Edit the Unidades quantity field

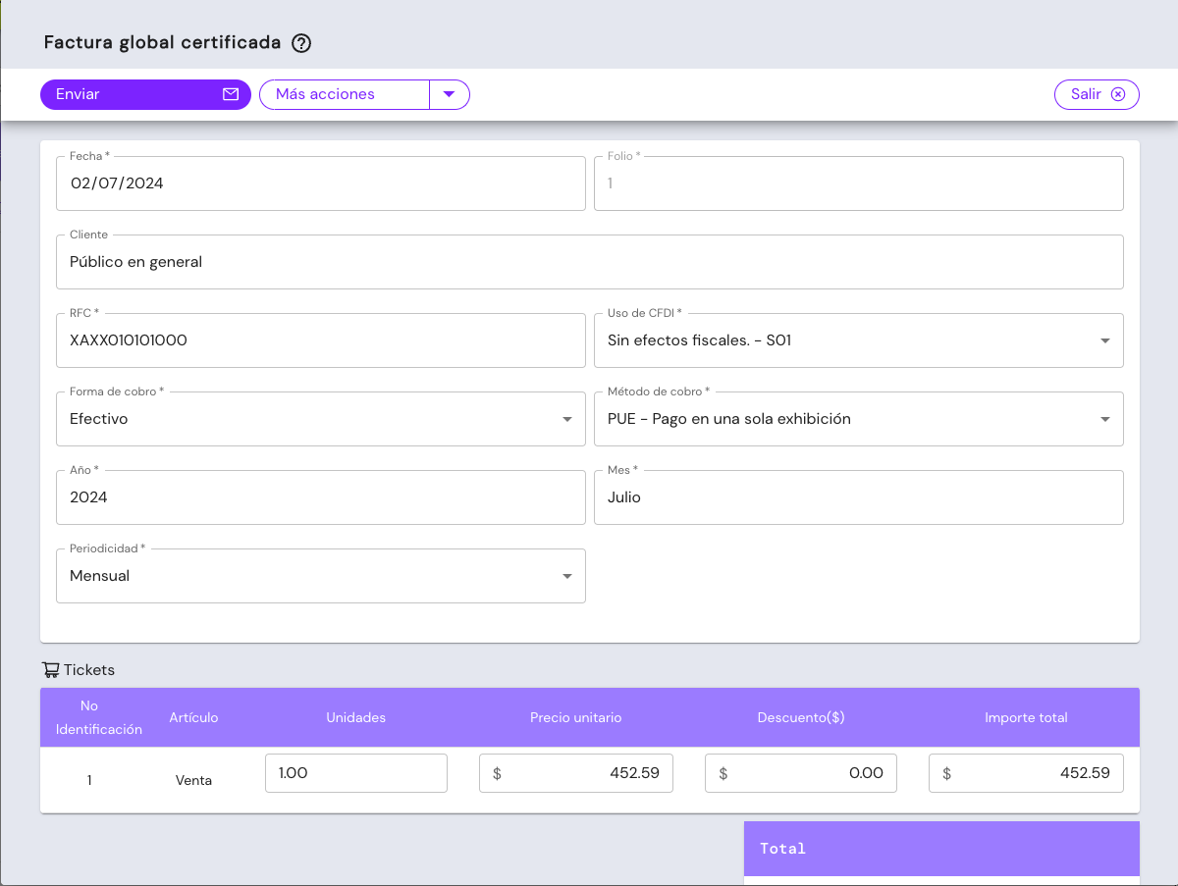coord(355,773)
